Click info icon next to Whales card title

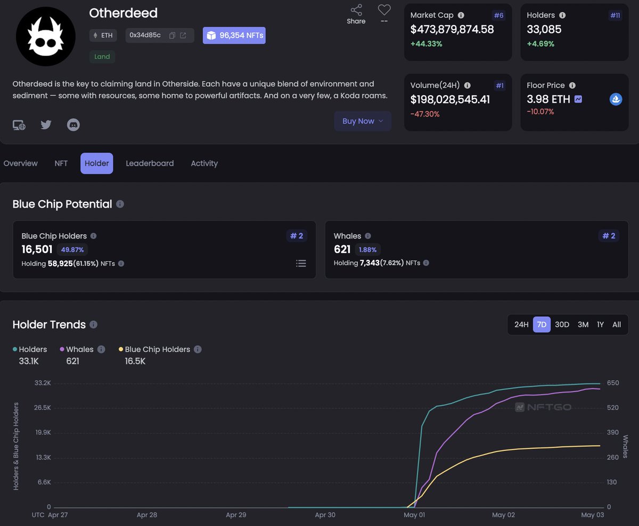click(368, 236)
